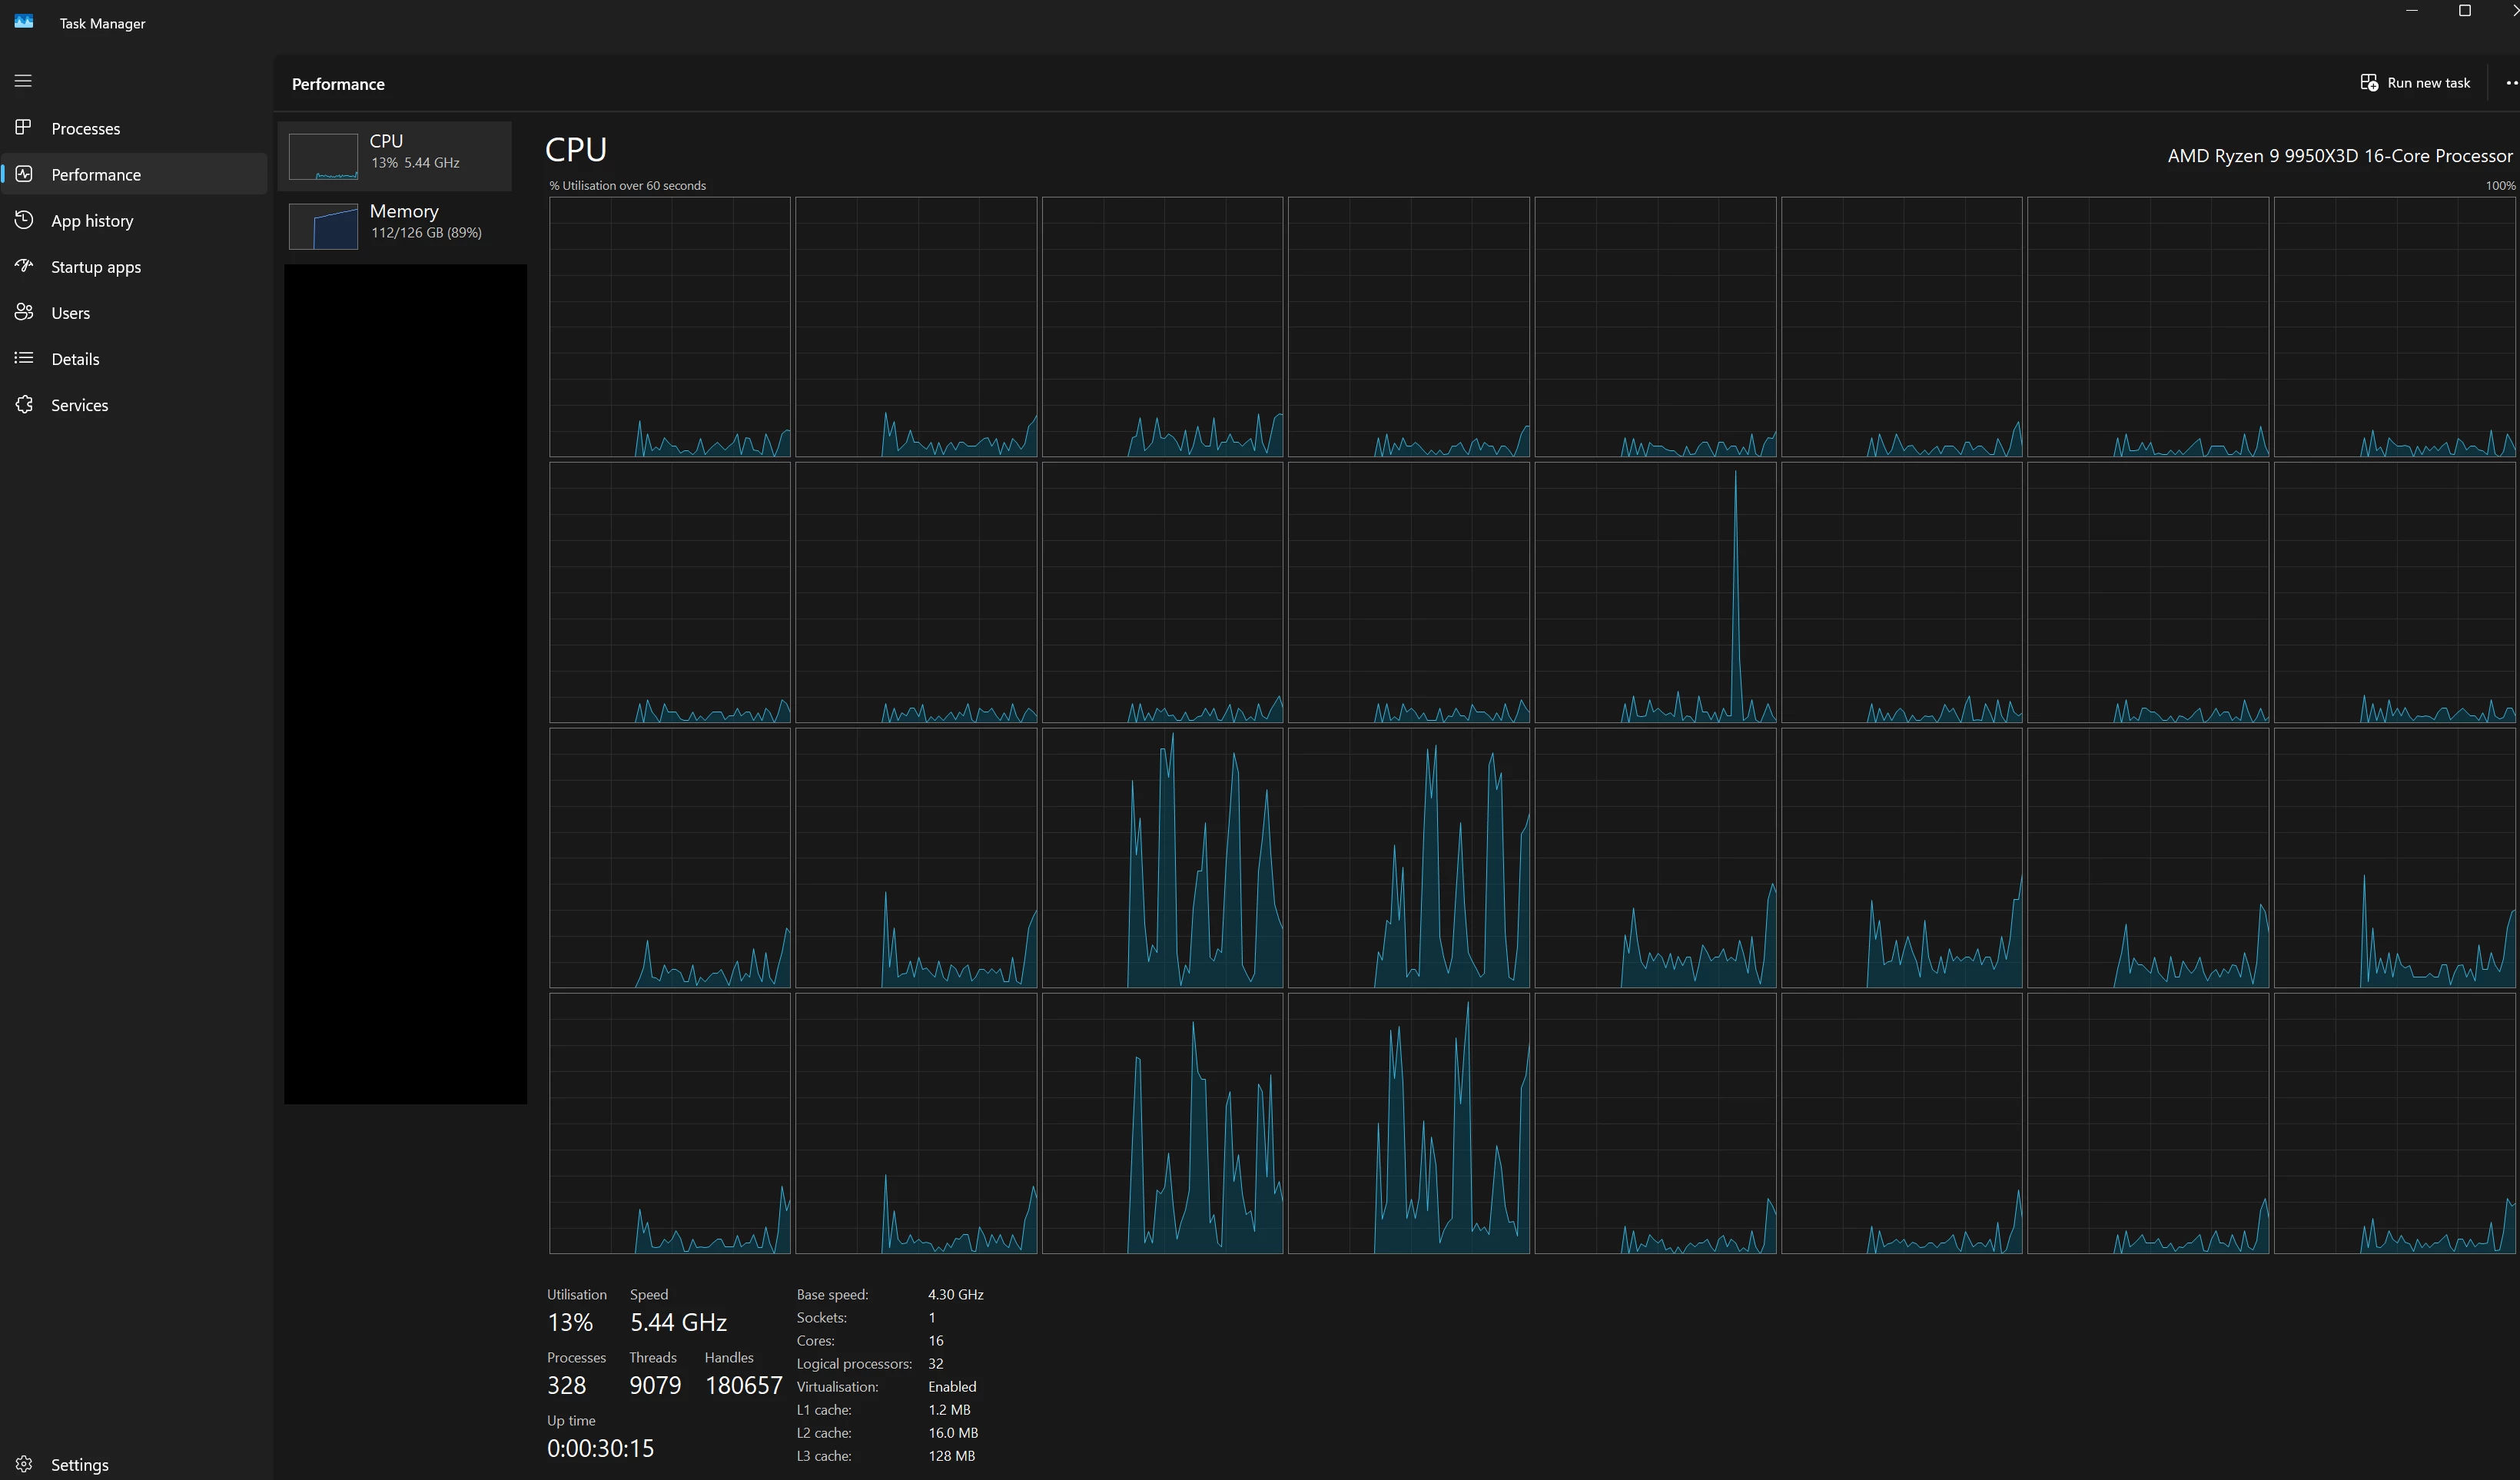Open App history via its clock icon

point(24,220)
